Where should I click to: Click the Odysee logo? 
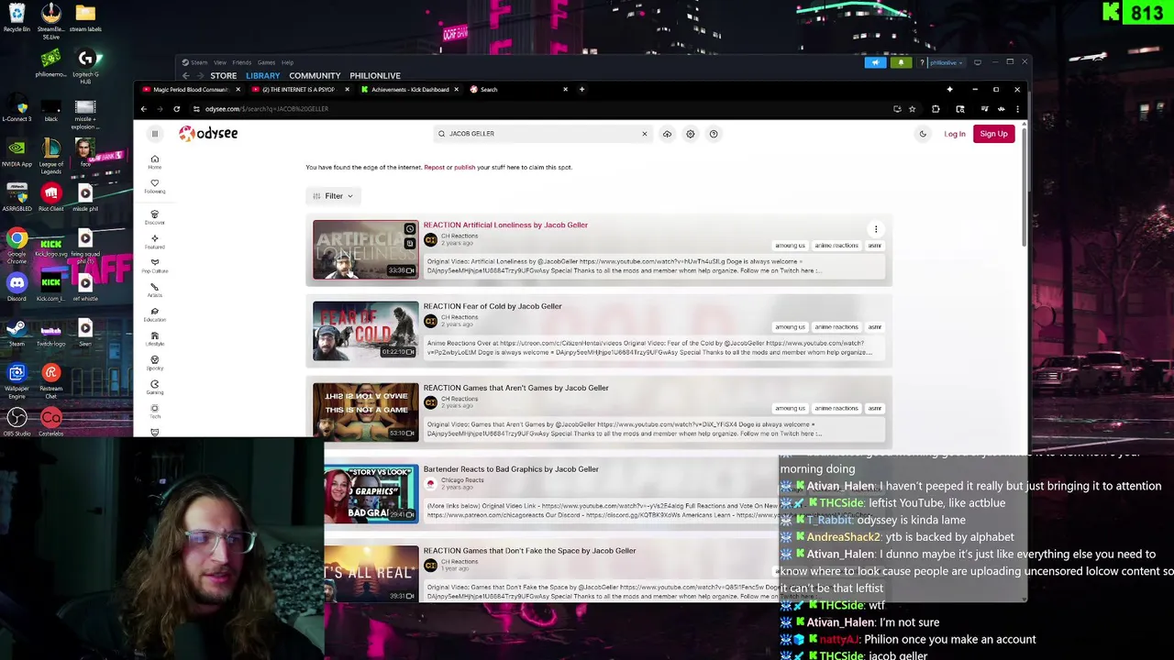[x=208, y=134]
